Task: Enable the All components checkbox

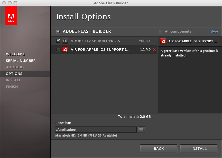Action: [161, 31]
